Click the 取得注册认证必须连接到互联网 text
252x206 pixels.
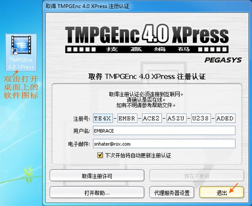(146, 94)
